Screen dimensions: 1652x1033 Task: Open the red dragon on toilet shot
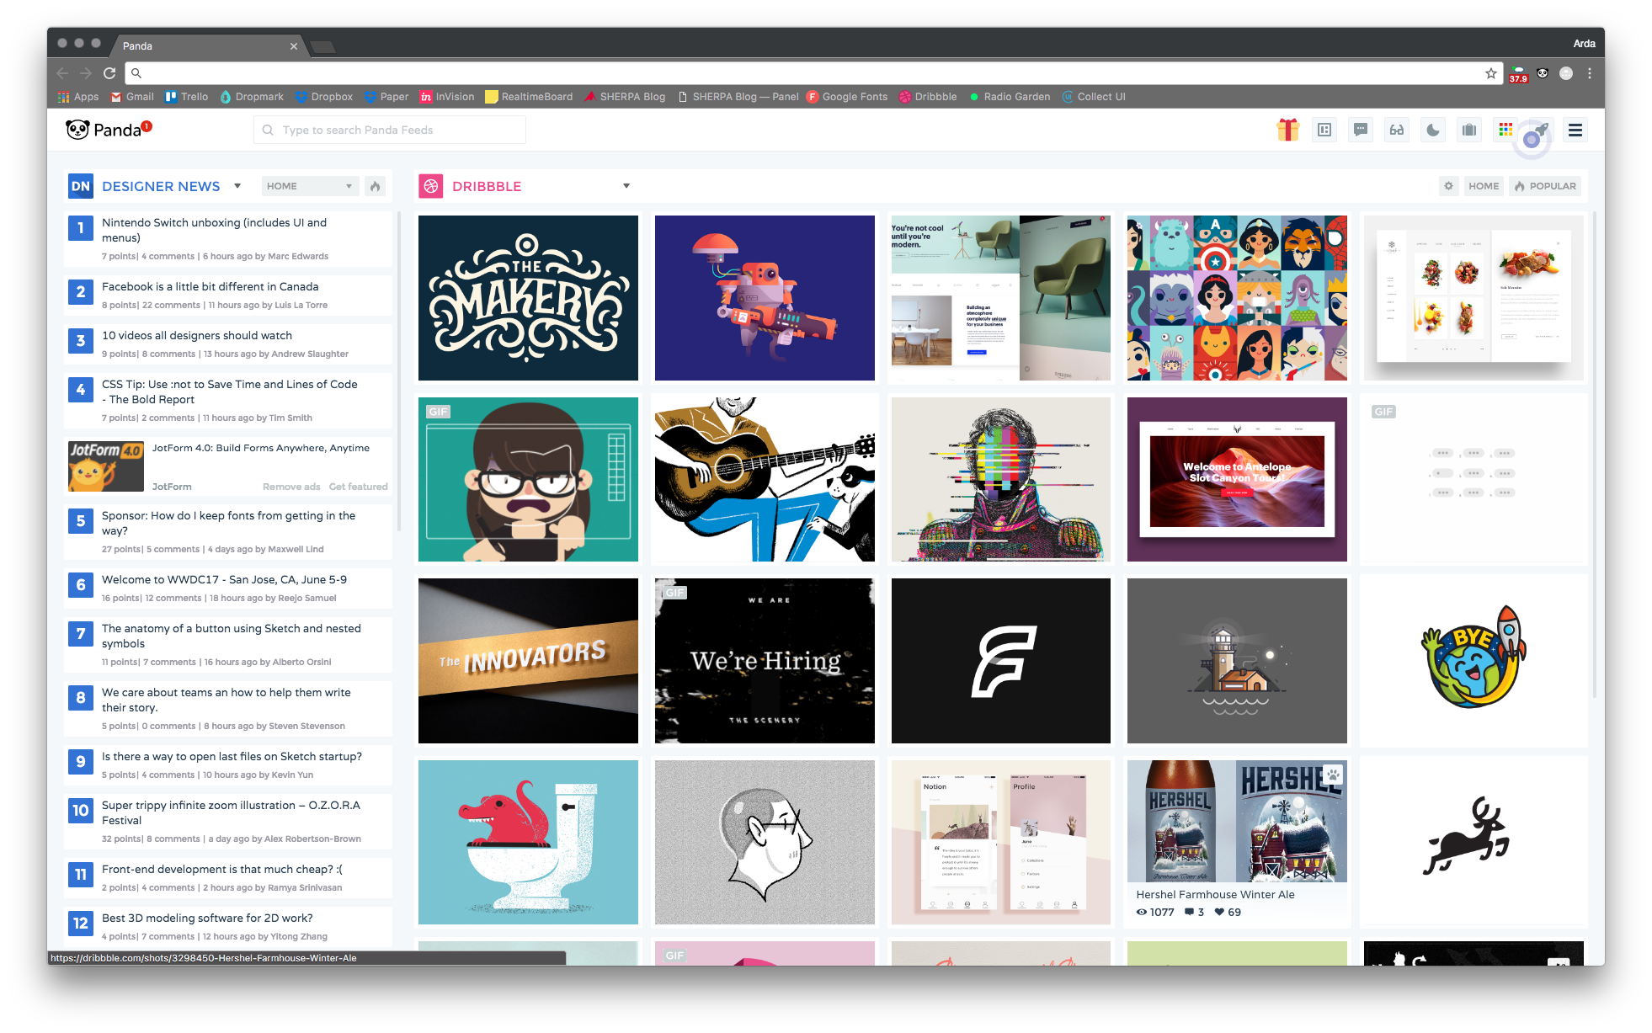point(528,842)
